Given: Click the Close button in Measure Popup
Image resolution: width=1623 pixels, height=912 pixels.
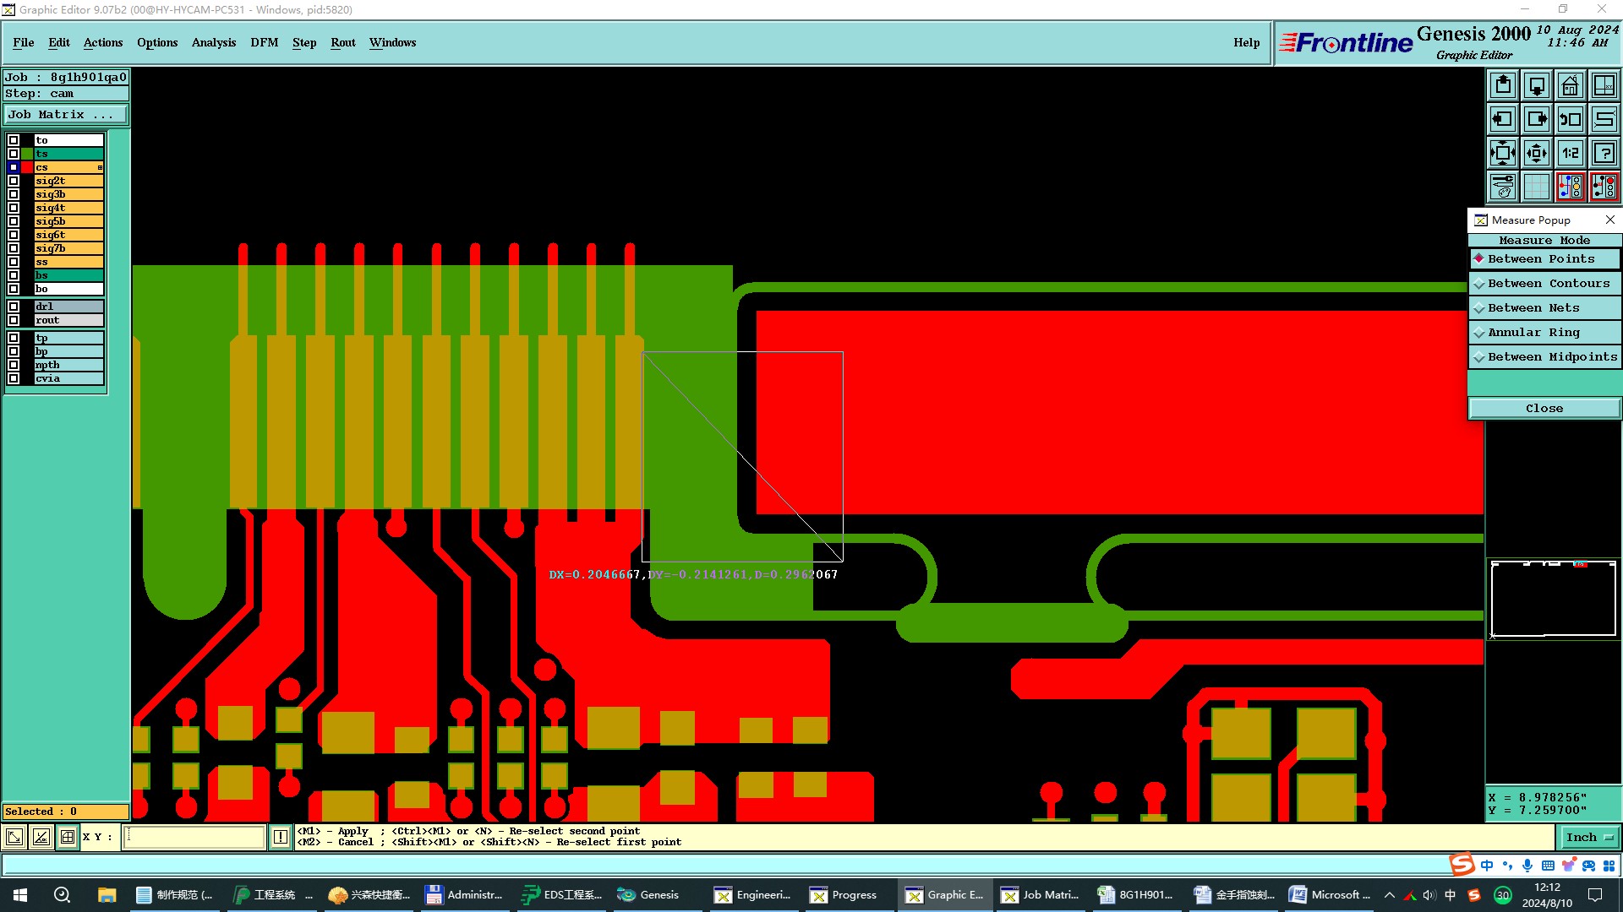Looking at the screenshot, I should (x=1544, y=409).
